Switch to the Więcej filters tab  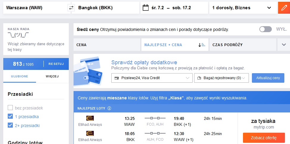[52, 76]
